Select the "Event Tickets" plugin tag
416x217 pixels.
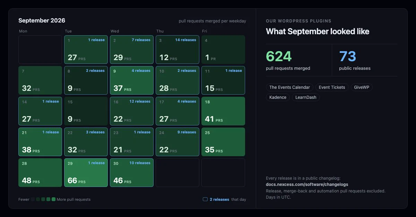[x=332, y=87]
